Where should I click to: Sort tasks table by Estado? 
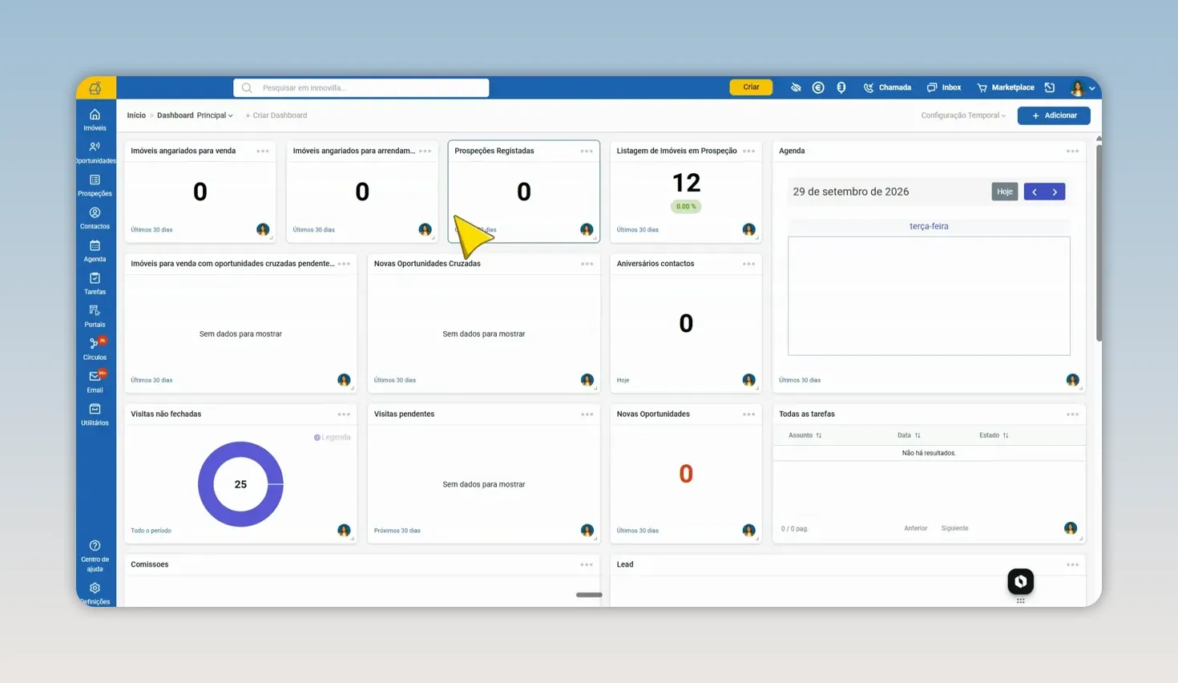[994, 435]
